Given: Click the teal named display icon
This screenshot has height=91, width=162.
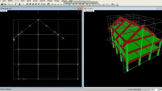Looking at the screenshot, I should [x=112, y=4].
